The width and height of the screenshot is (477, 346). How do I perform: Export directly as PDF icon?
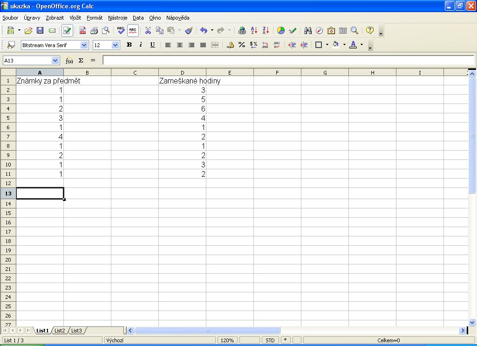pyautogui.click(x=82, y=30)
